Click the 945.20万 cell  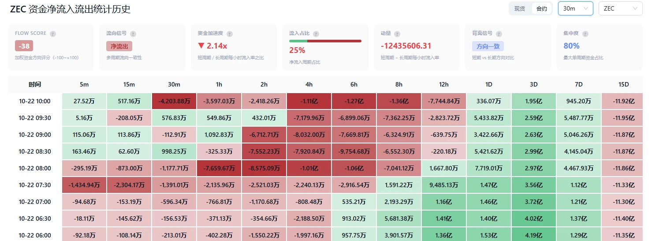tap(579, 101)
